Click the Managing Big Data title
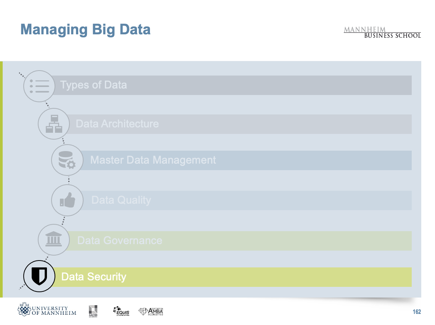The height and width of the screenshot is (325, 435). tap(85, 29)
